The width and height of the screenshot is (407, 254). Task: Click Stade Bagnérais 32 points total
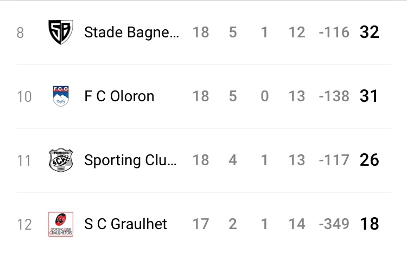[369, 32]
